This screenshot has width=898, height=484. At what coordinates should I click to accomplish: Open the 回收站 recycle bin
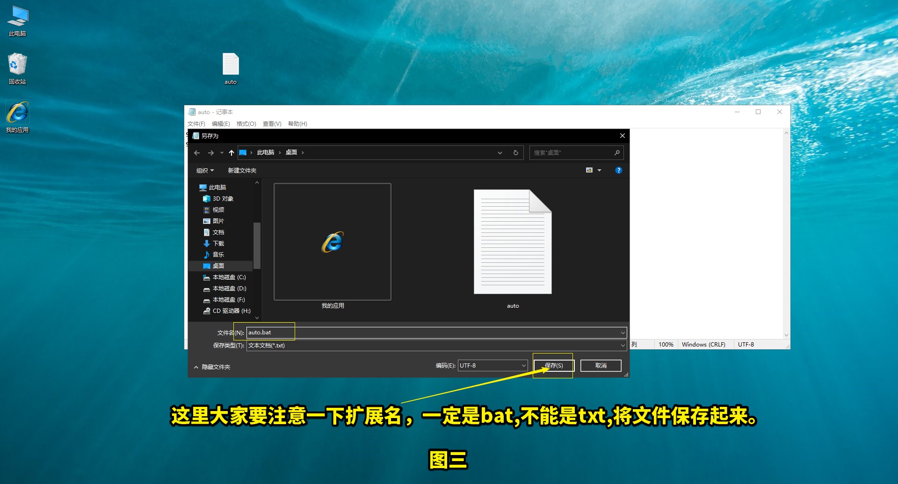pos(17,68)
